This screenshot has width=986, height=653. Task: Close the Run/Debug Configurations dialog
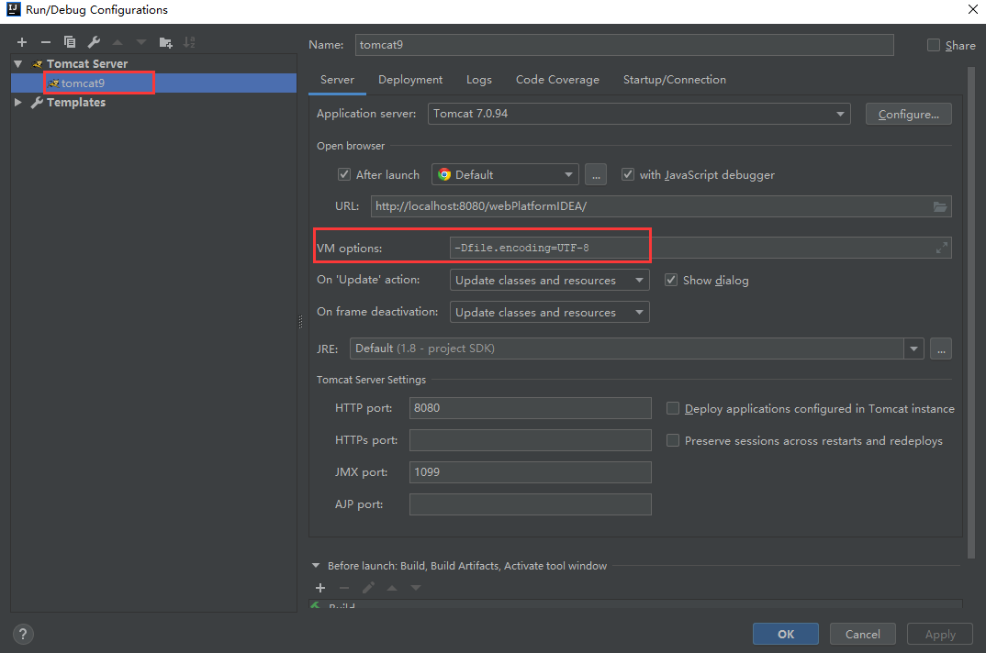(972, 9)
